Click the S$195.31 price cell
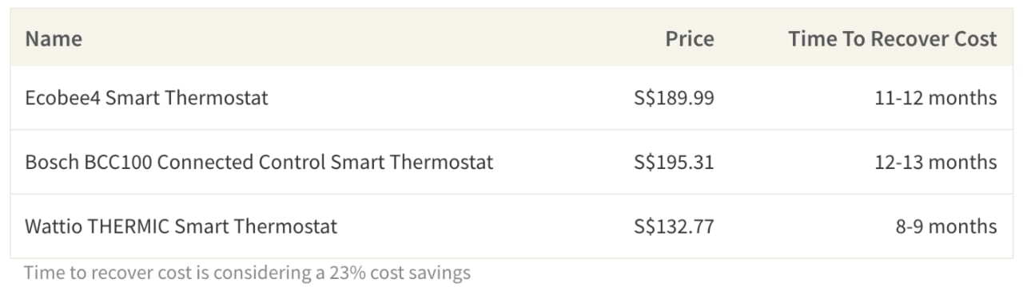The width and height of the screenshot is (1023, 295). [x=674, y=162]
